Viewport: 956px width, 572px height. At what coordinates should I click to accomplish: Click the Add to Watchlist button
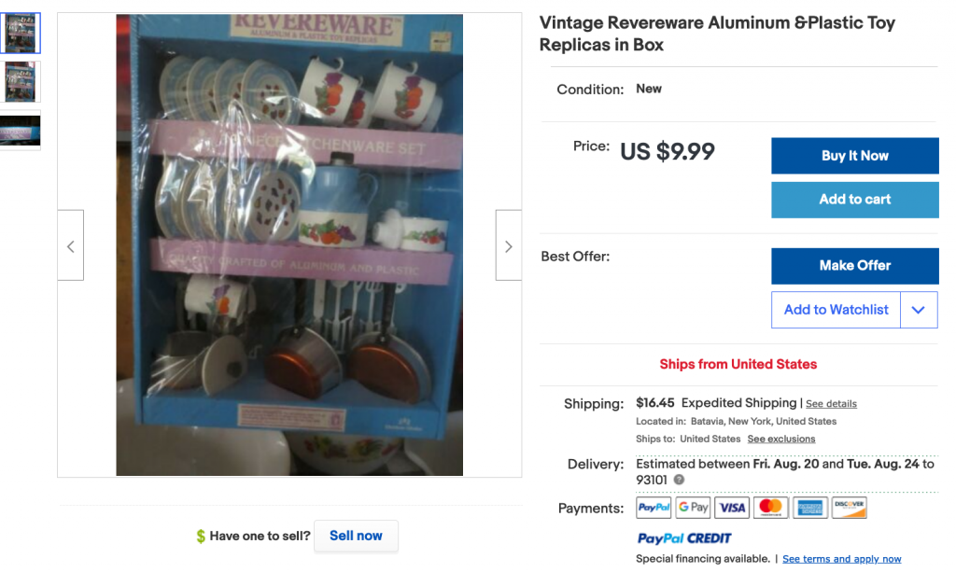(x=836, y=310)
